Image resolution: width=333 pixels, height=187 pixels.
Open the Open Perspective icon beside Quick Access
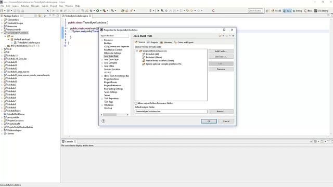pos(267,11)
